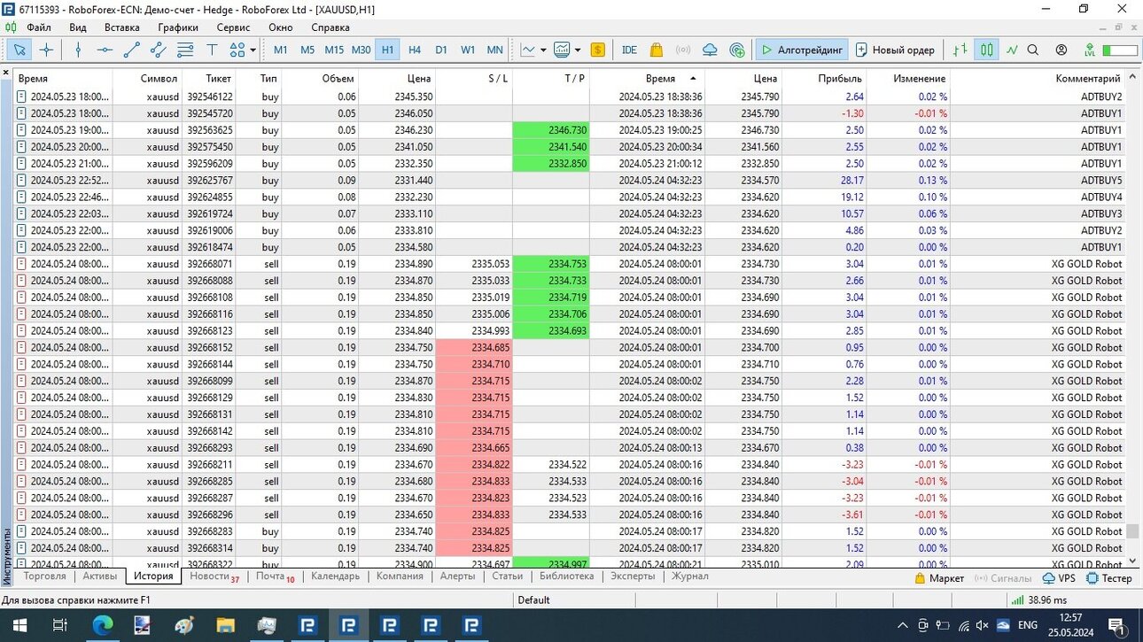This screenshot has width=1143, height=642.
Task: Select the Fibonacci retracement tool
Action: (185, 50)
